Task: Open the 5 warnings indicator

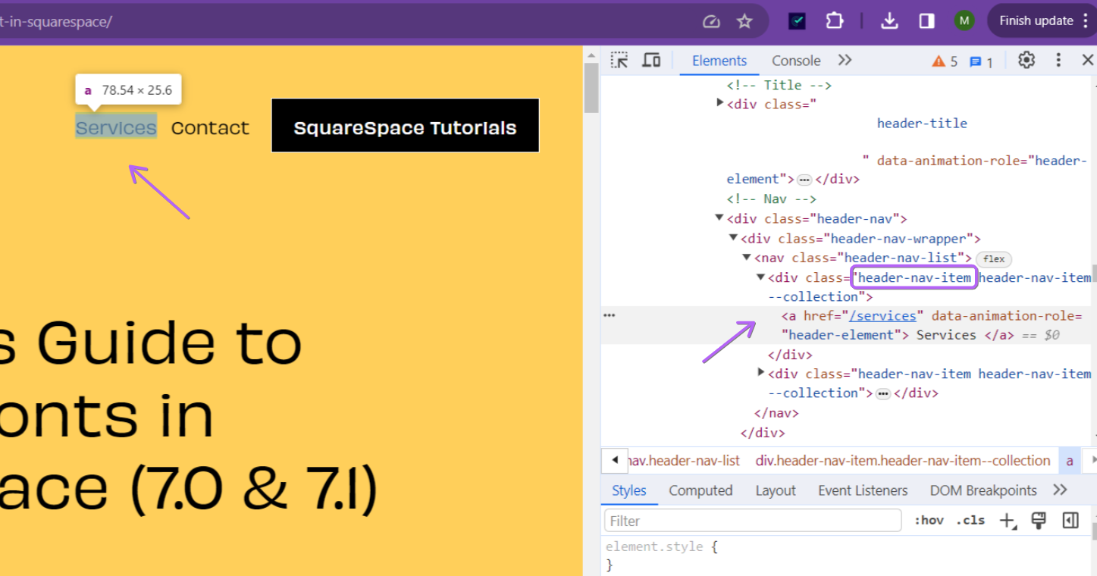Action: (945, 61)
